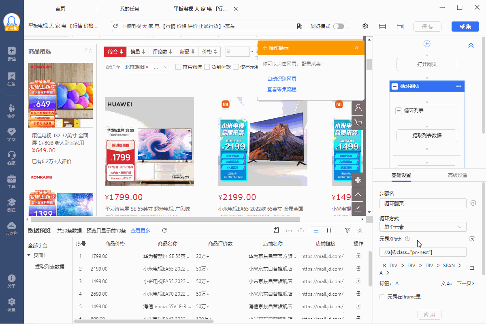The image size is (486, 324).
Task: Open the 工具 toolbox sidebar icon
Action: pos(12,181)
